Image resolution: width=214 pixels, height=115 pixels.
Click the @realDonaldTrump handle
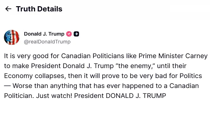tap(47, 42)
